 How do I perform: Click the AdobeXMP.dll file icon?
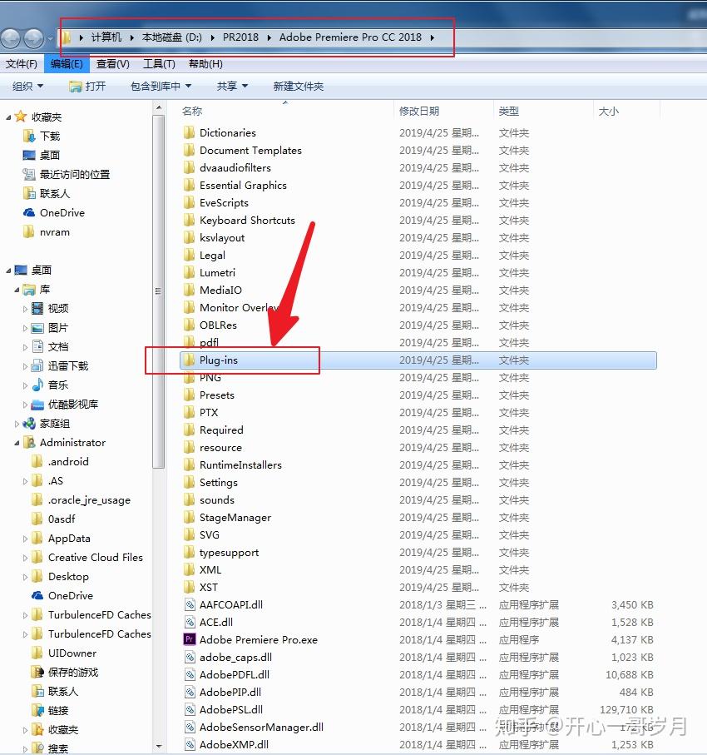190,744
